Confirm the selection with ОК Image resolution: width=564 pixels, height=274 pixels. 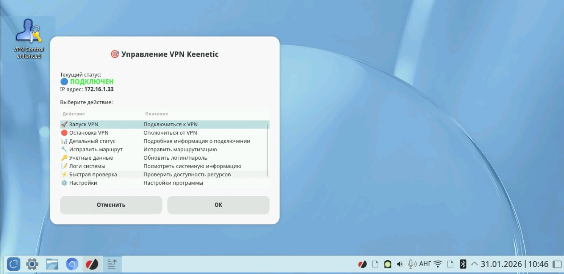(x=218, y=205)
